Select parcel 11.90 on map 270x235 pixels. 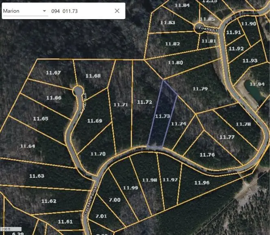pyautogui.click(x=249, y=24)
